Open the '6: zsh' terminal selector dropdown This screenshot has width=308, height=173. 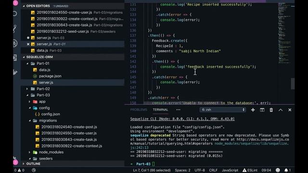[223, 110]
